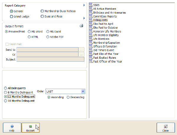This screenshot has width=177, height=135.
Task: Select Descending sort order
Action: coord(68,97)
